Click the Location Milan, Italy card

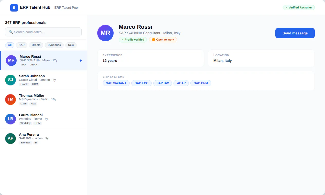[261, 58]
